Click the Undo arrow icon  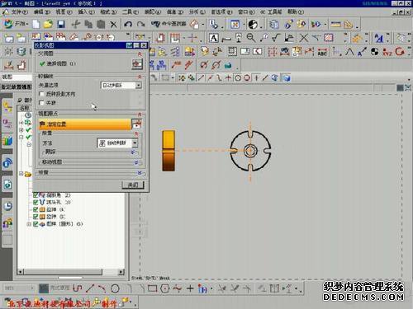pos(128,24)
